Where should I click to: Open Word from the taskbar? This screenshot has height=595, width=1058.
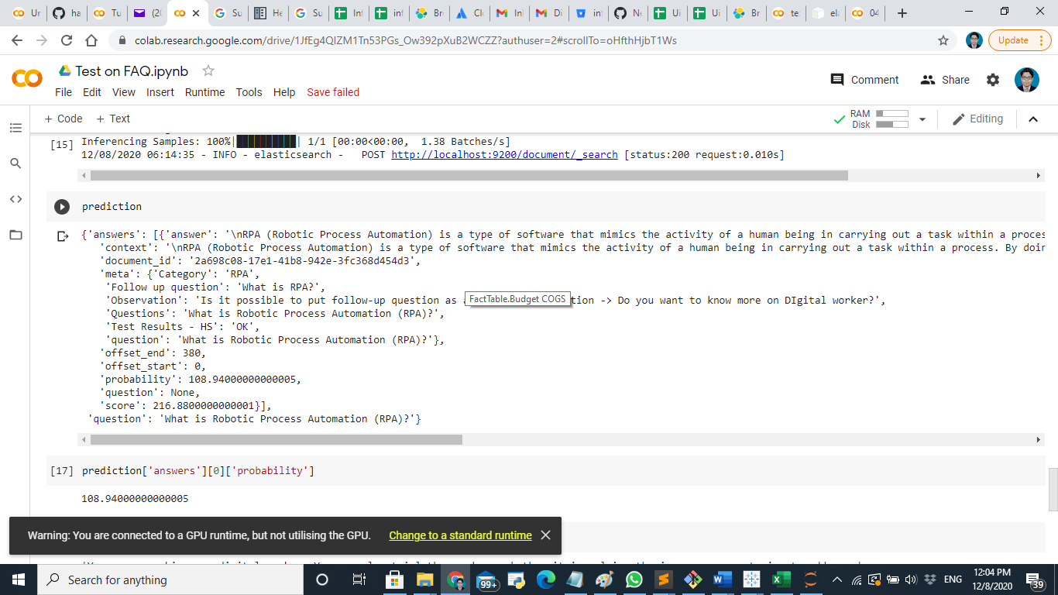coord(722,580)
